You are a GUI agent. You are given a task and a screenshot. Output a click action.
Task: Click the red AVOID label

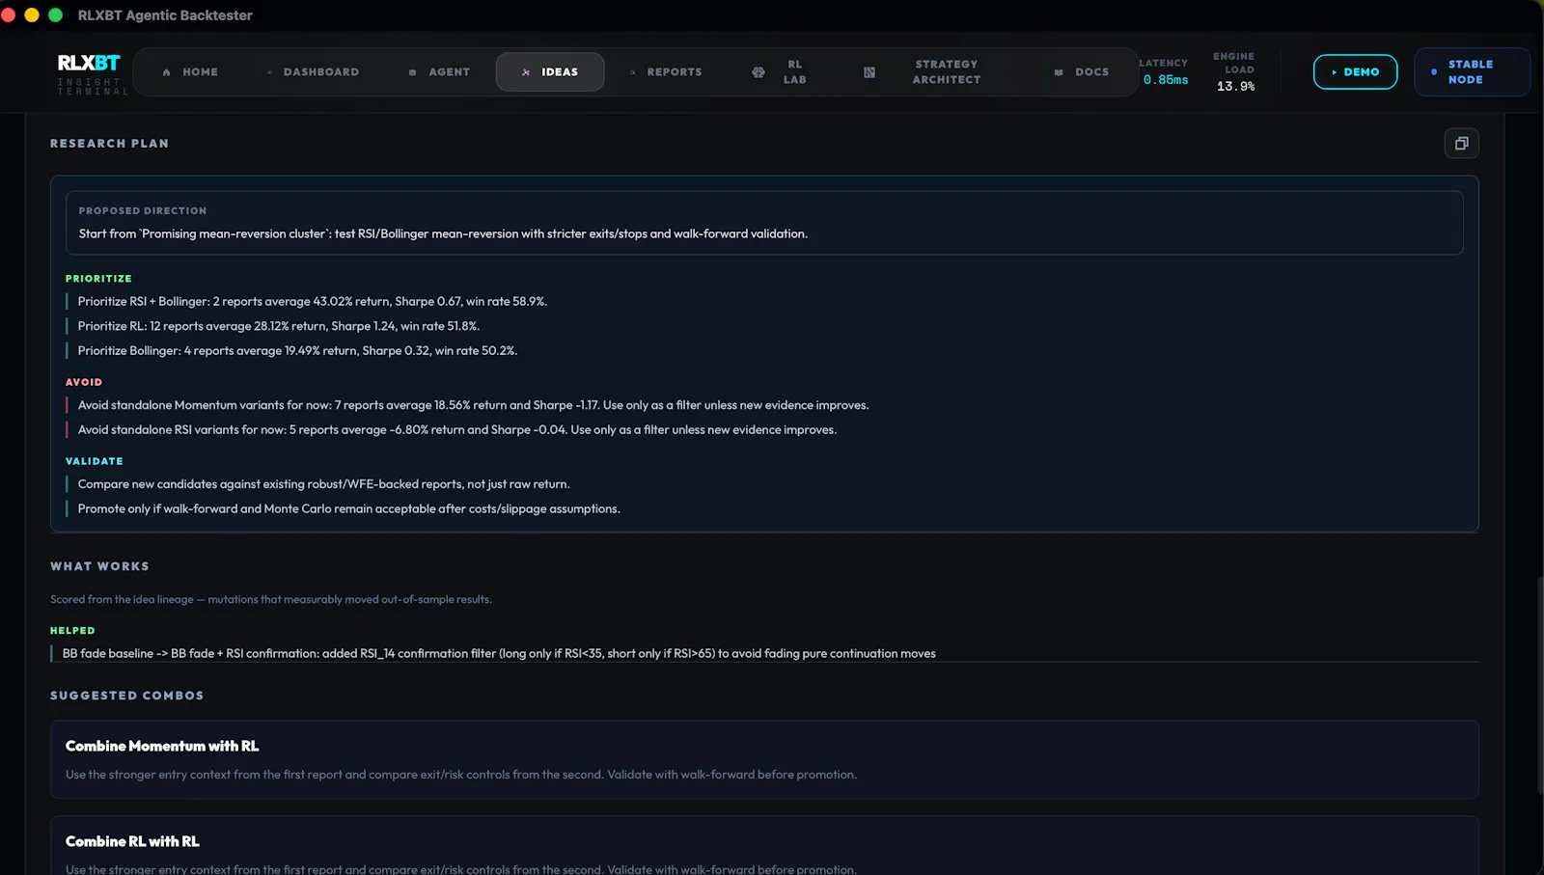point(84,383)
